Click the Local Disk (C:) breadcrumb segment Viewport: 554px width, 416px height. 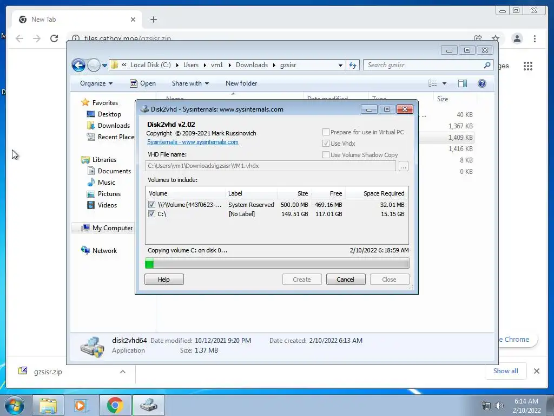(x=150, y=65)
